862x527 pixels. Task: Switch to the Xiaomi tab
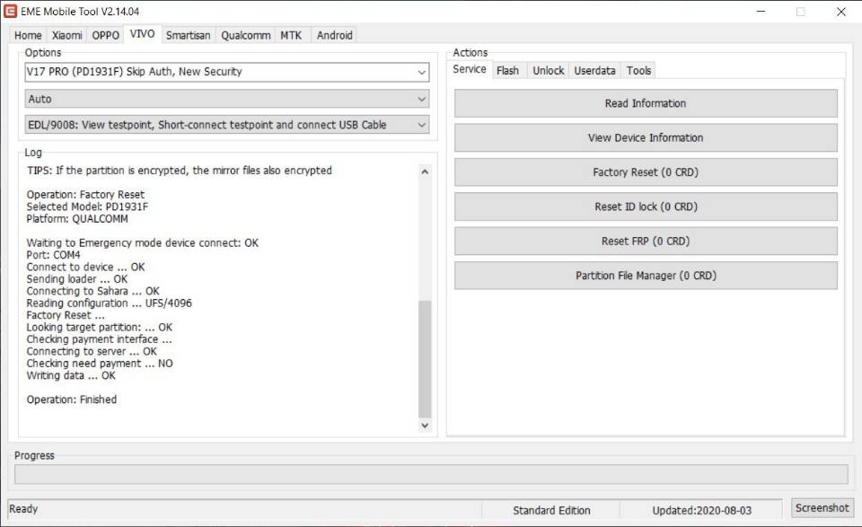67,35
